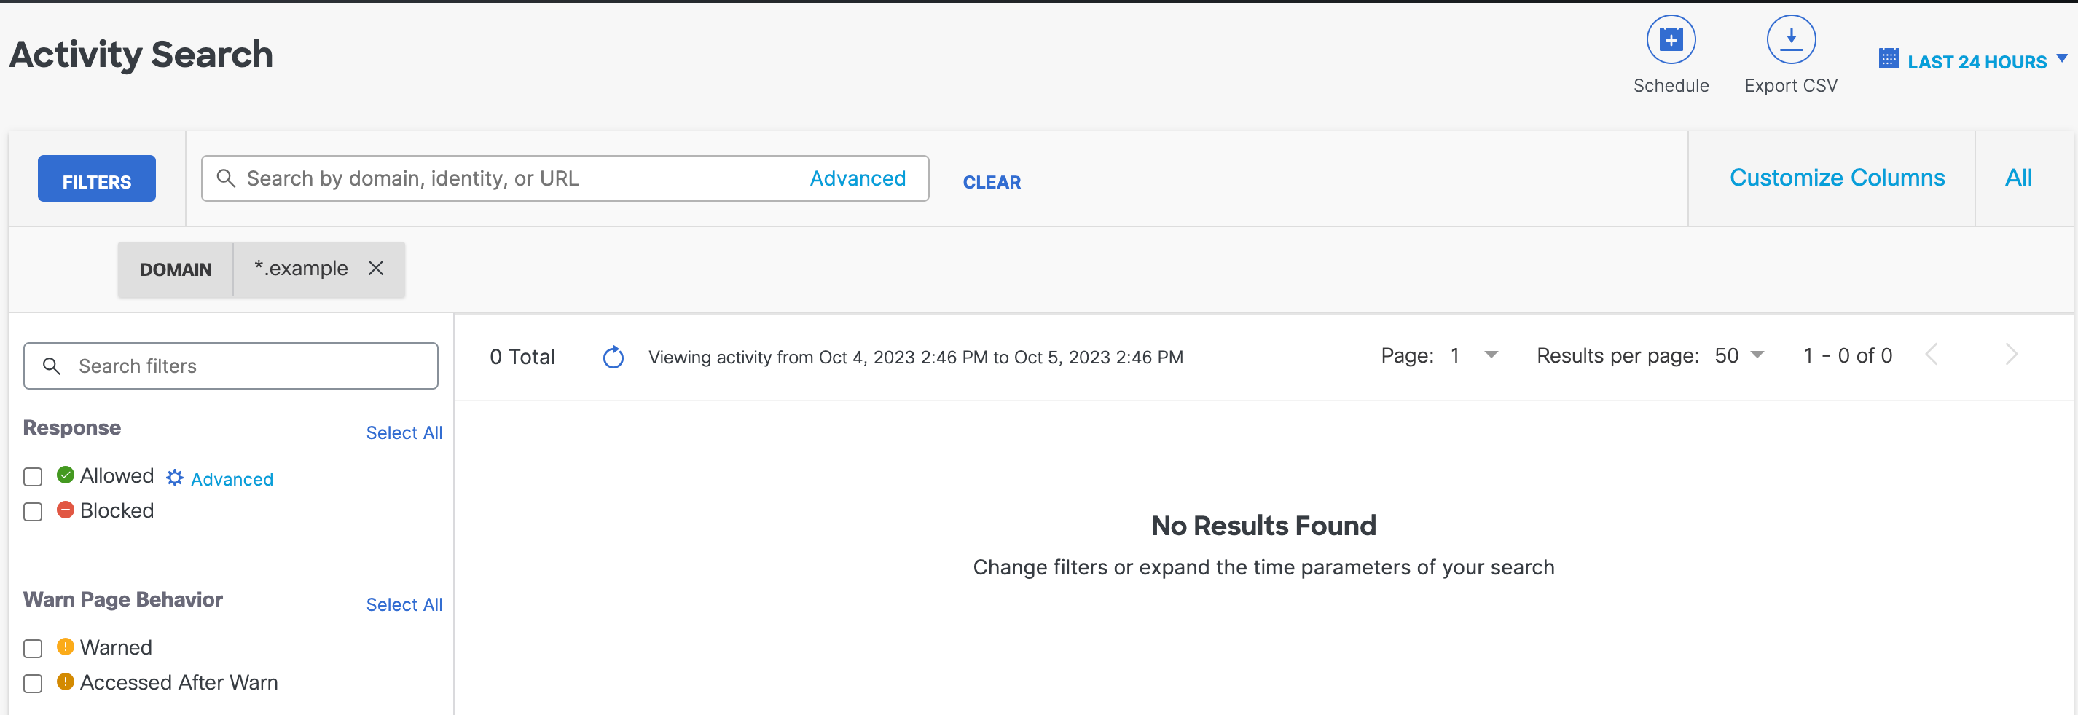Click the No Results Found heading

(x=1263, y=526)
